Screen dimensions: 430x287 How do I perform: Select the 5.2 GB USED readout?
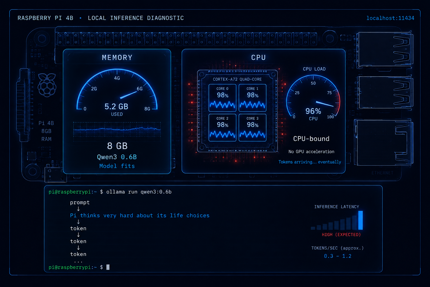tap(116, 110)
